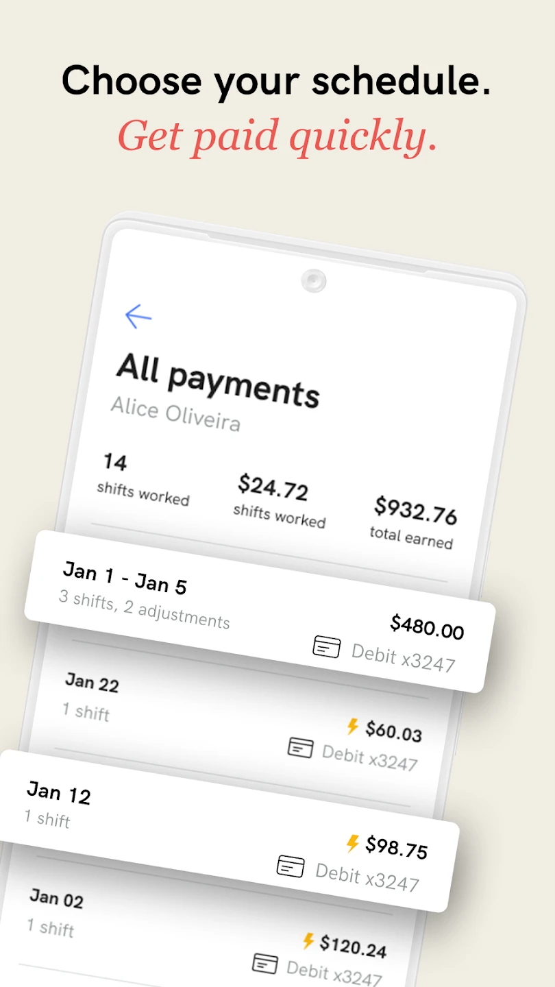Click the Alice Oliveira name
The height and width of the screenshot is (987, 555).
click(175, 414)
